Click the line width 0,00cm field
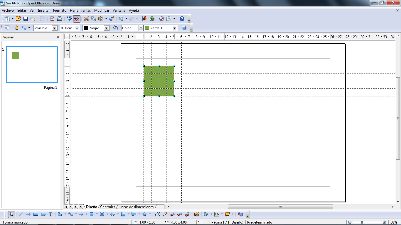Image resolution: width=401 pixels, height=225 pixels. pyautogui.click(x=67, y=28)
